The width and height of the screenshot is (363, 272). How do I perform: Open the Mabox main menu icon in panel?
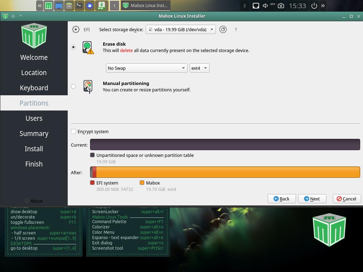48,6
